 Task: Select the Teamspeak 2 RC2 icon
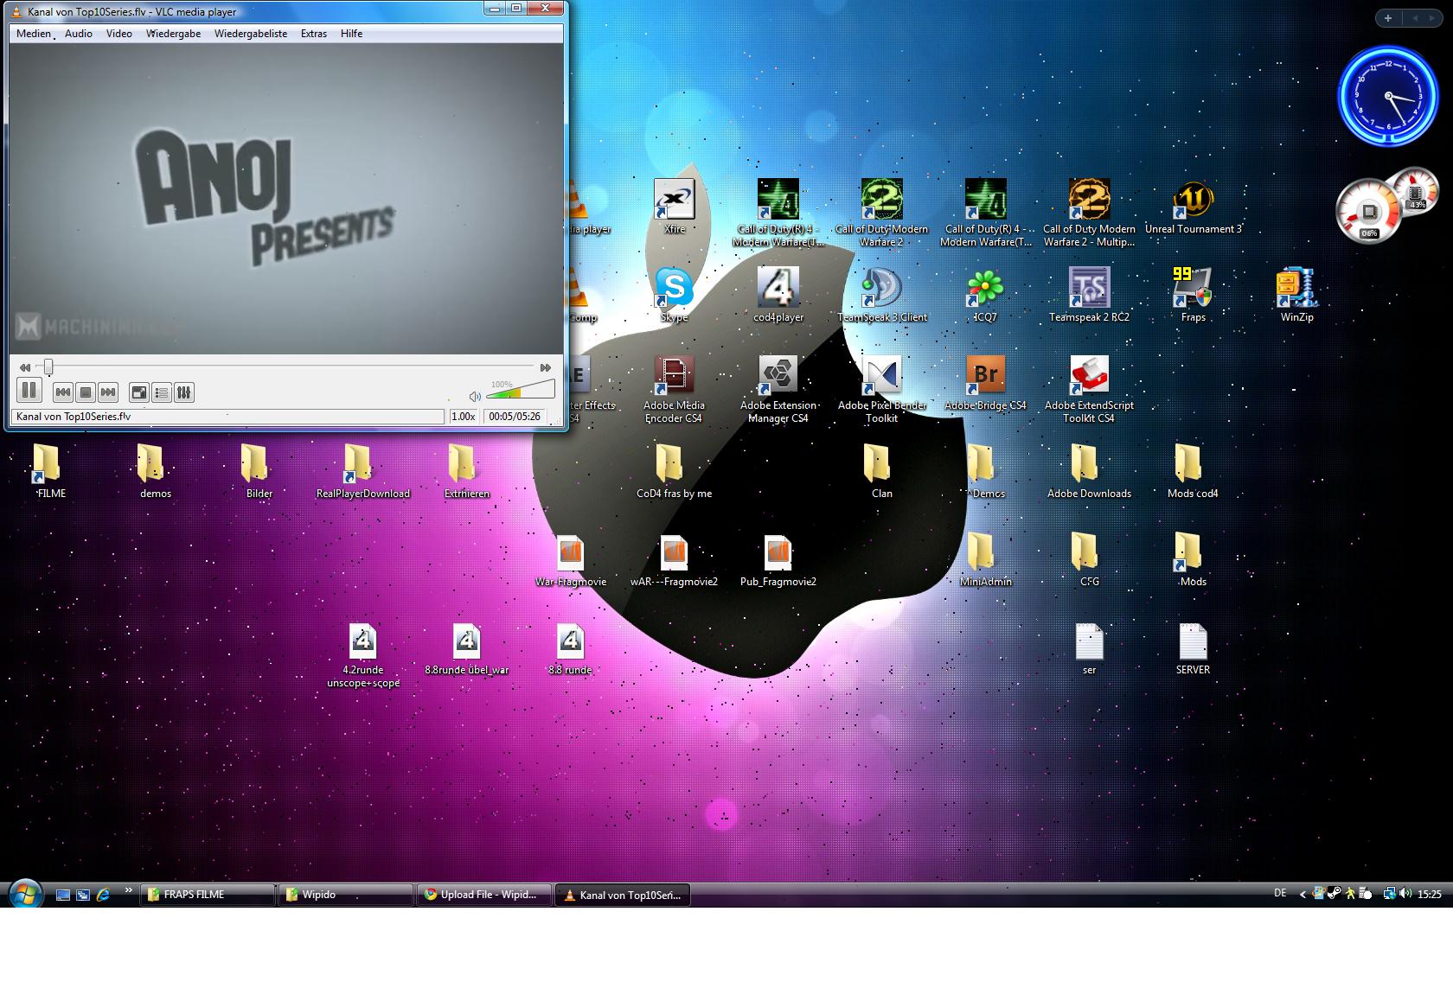(x=1089, y=295)
